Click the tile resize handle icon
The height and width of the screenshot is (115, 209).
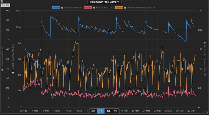[207, 112]
